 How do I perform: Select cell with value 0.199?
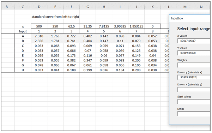click(x=87, y=70)
